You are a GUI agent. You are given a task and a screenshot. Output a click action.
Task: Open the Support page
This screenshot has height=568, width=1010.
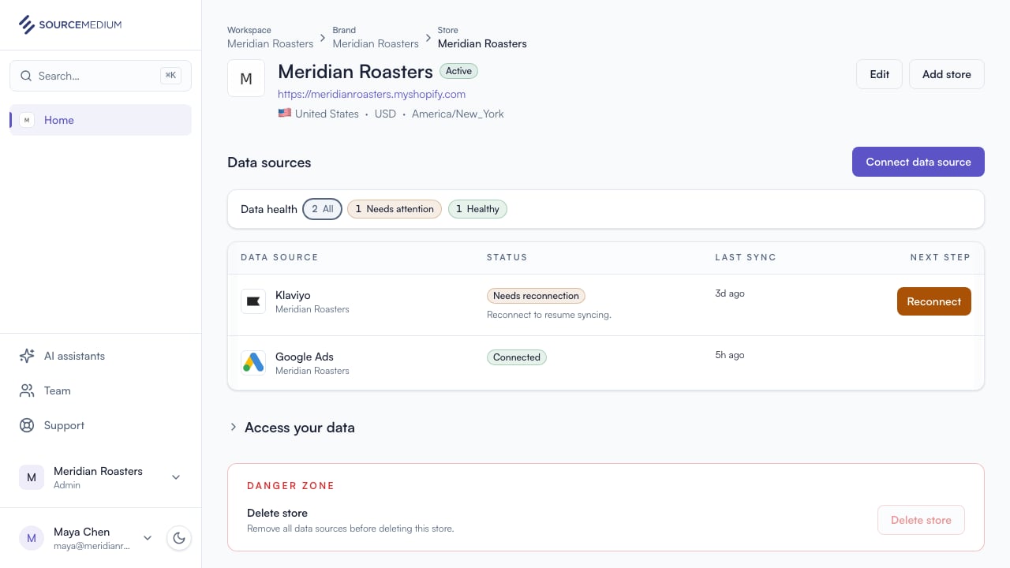pos(100,425)
